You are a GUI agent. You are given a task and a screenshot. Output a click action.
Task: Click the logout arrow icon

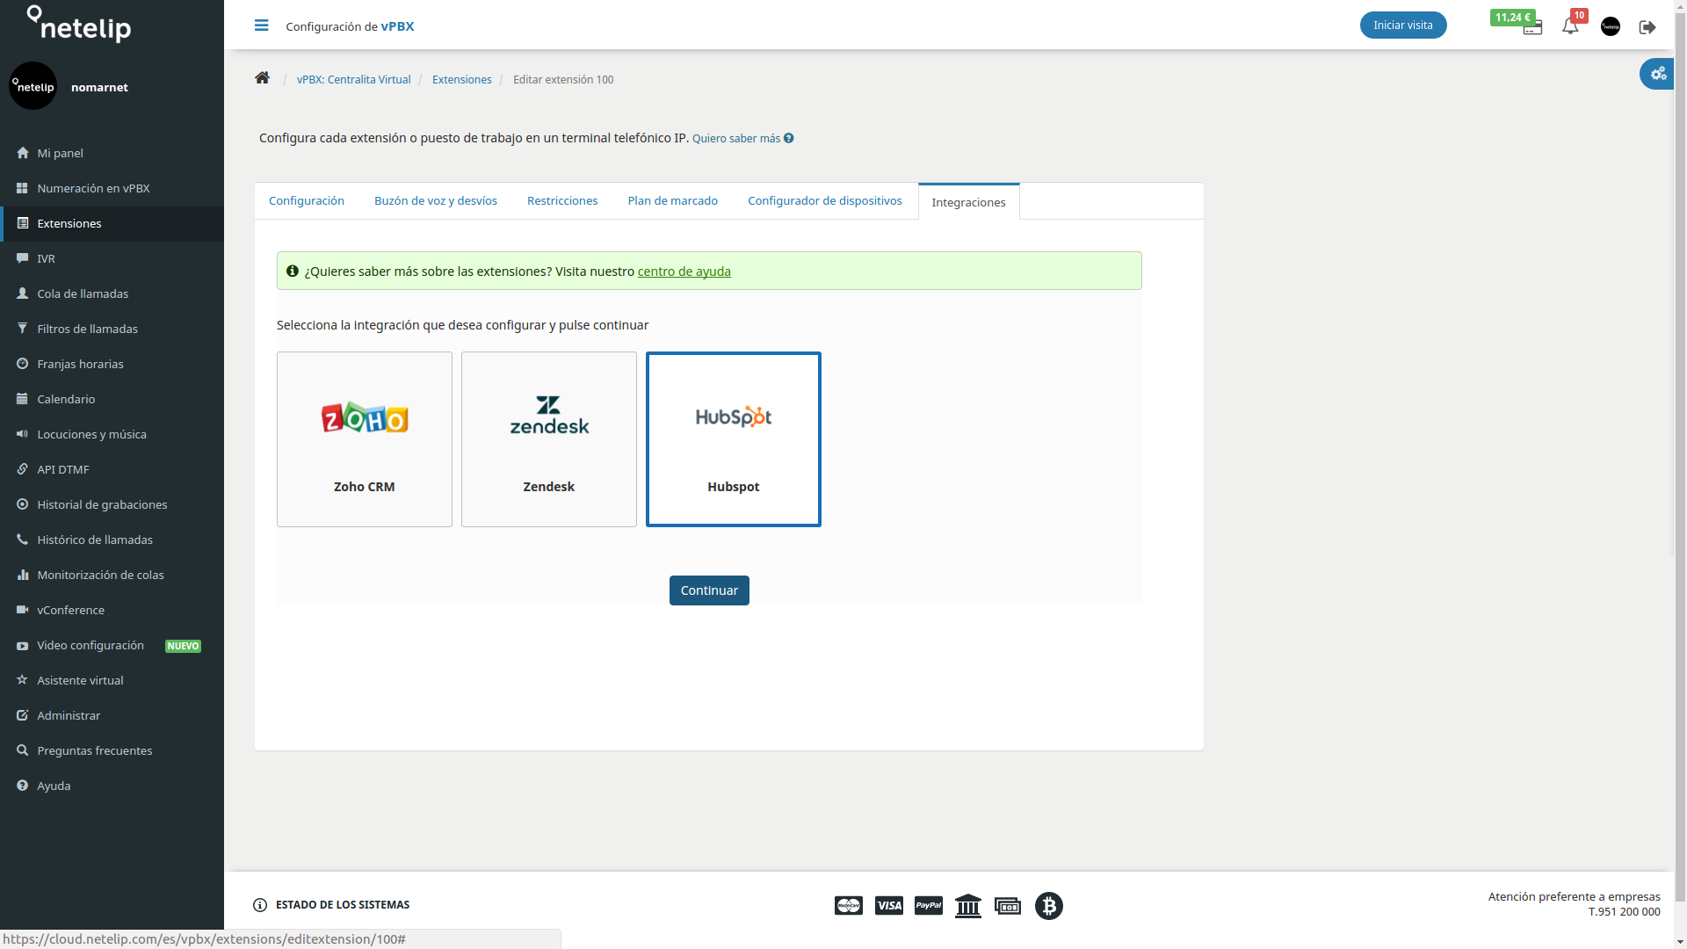pyautogui.click(x=1647, y=27)
